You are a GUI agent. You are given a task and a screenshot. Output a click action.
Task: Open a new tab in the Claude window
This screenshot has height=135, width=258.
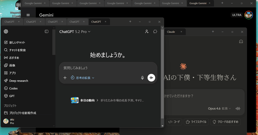(213, 32)
